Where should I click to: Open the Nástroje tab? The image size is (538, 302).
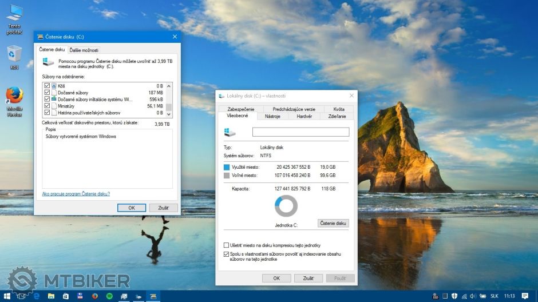(x=272, y=116)
